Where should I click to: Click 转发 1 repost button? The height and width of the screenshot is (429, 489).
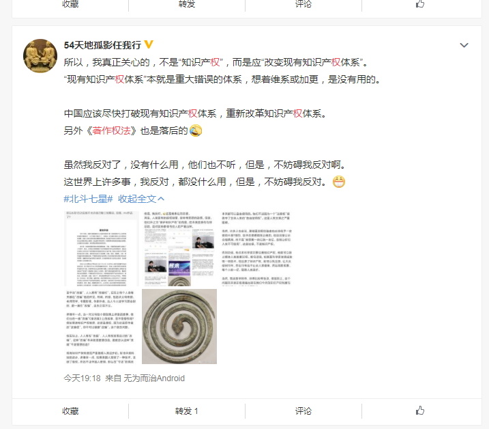186,411
